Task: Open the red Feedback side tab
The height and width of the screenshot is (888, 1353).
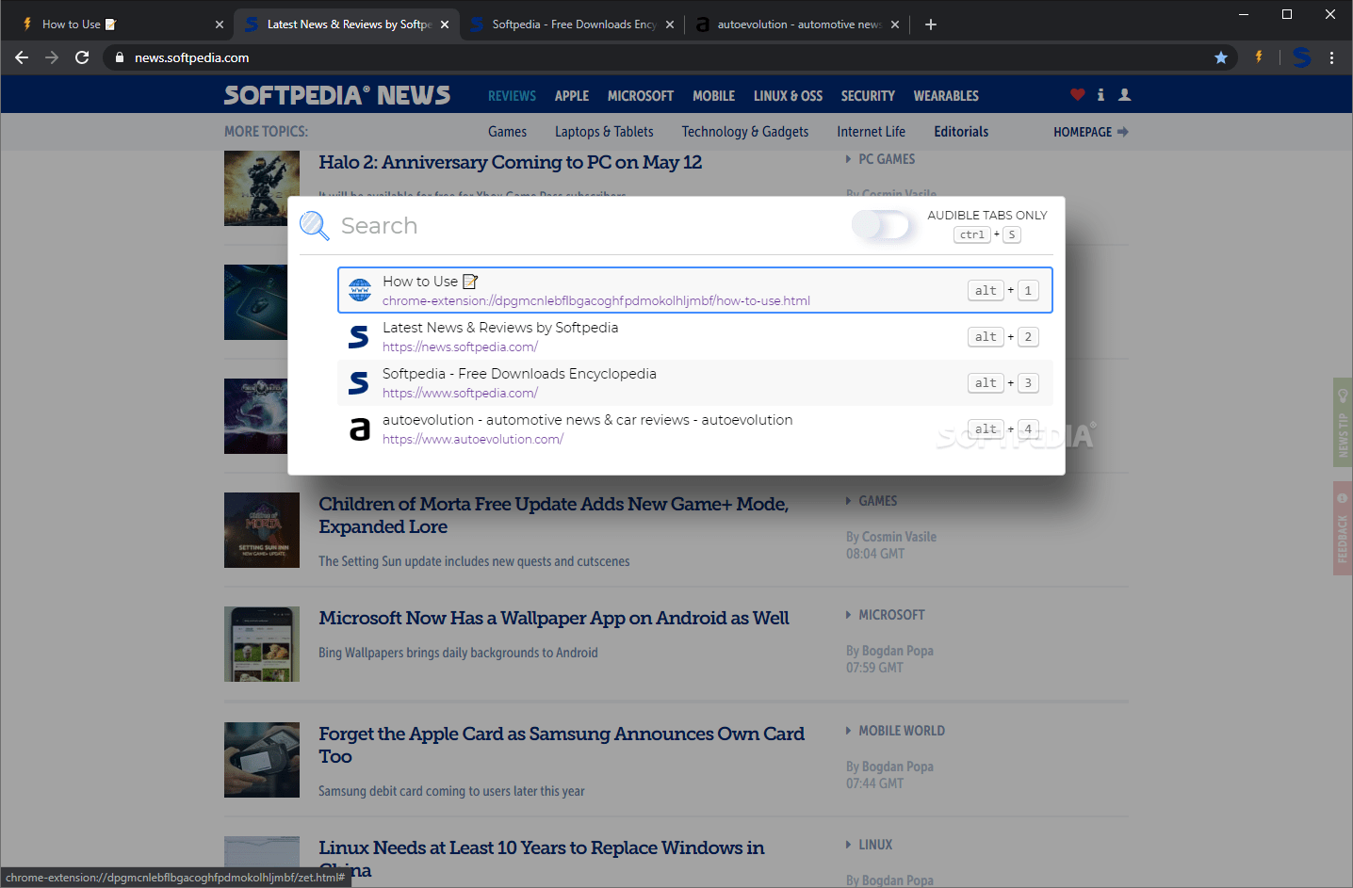Action: [1343, 528]
